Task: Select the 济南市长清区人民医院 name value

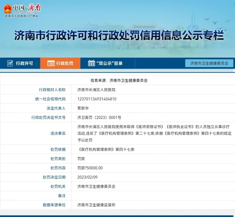Action: pos(96,90)
